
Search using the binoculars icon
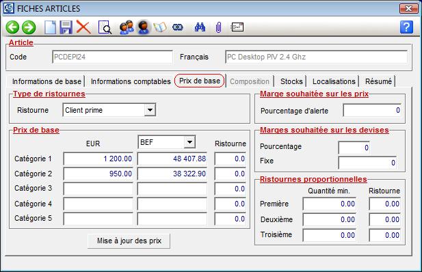[200, 27]
